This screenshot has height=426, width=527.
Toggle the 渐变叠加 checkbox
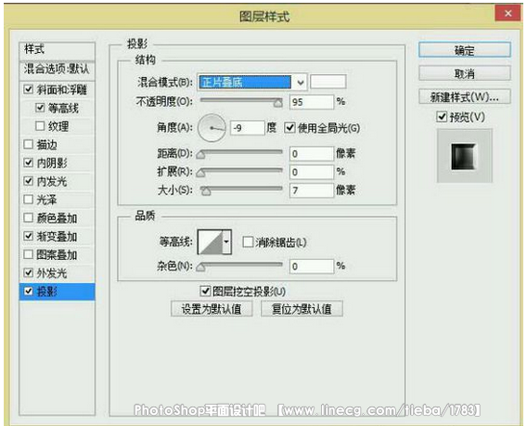pyautogui.click(x=29, y=236)
